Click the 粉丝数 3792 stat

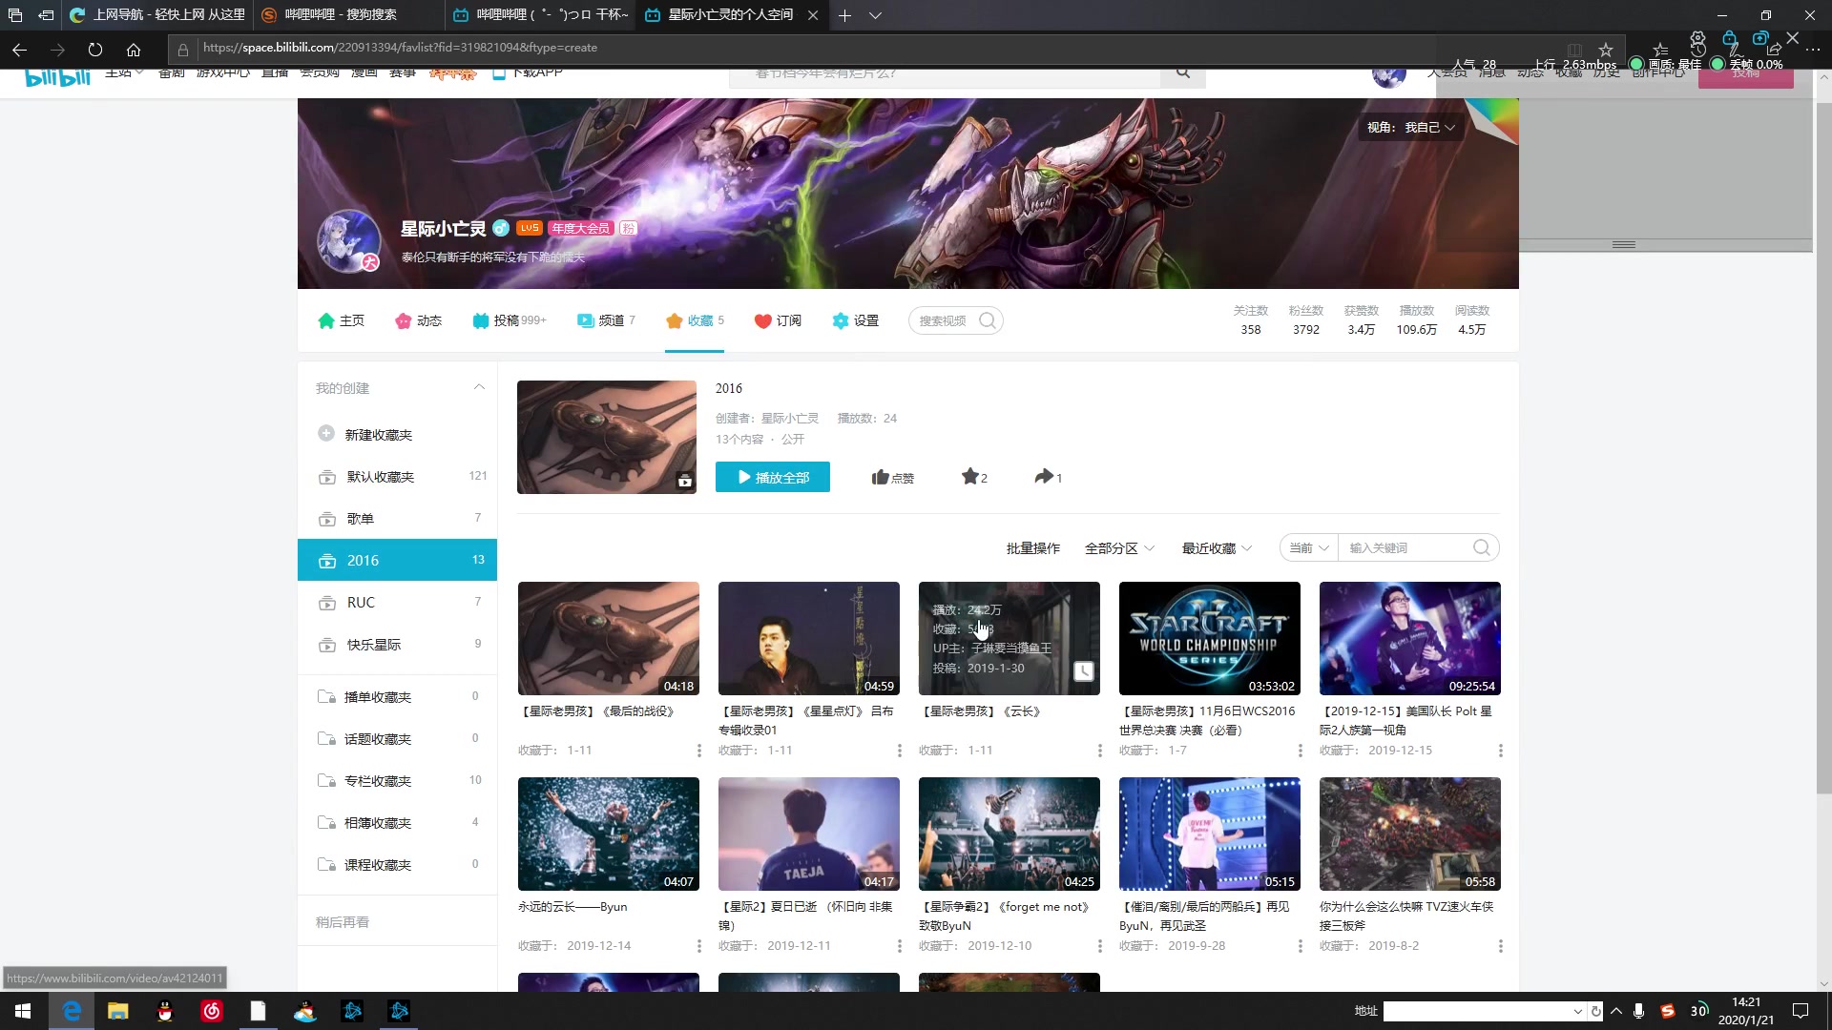coord(1306,320)
